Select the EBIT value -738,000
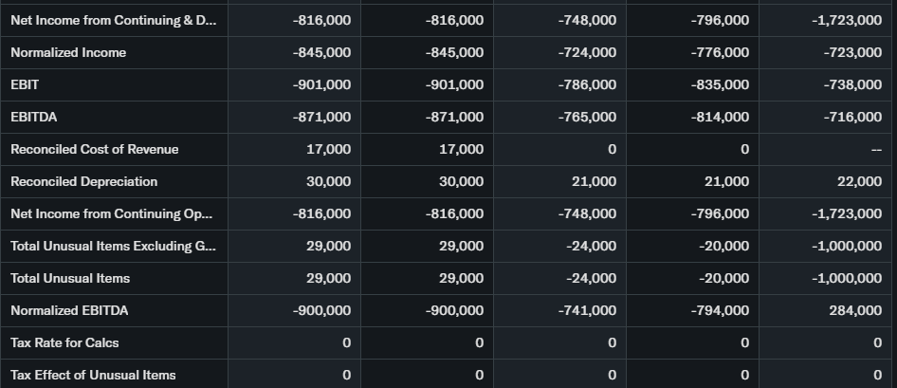The height and width of the screenshot is (388, 897). click(852, 85)
